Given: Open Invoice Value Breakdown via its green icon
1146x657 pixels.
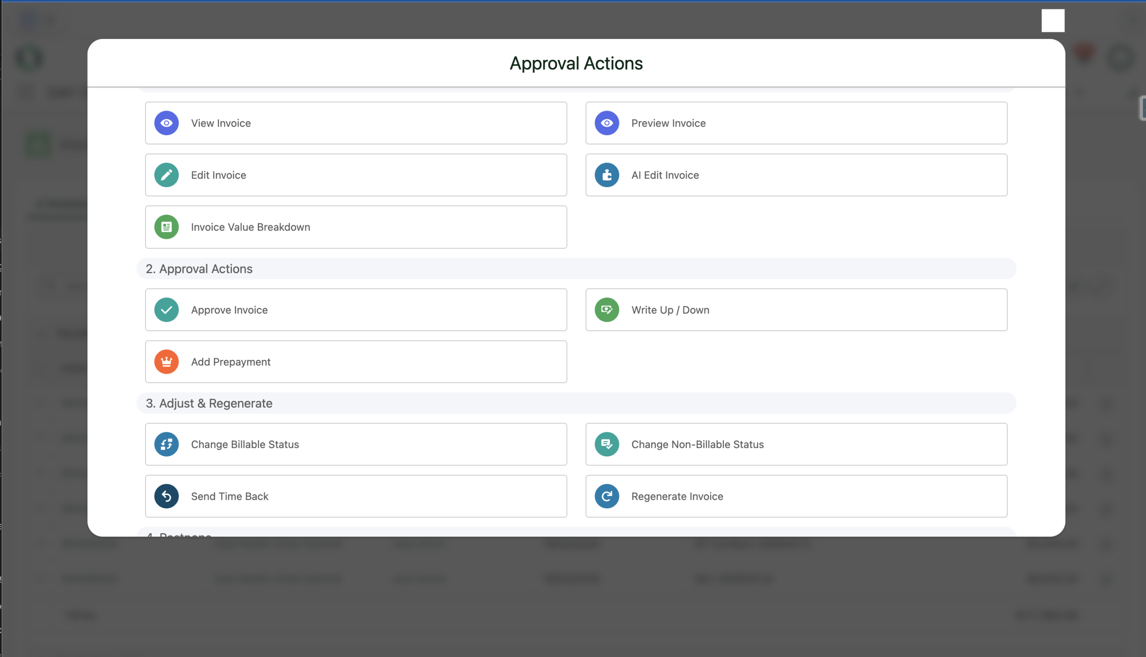Looking at the screenshot, I should point(167,227).
